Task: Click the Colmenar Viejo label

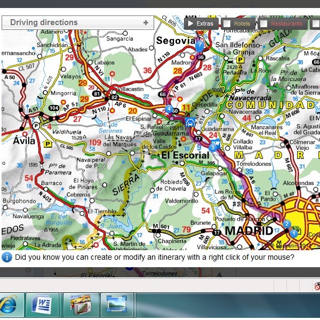Action: tap(302, 145)
